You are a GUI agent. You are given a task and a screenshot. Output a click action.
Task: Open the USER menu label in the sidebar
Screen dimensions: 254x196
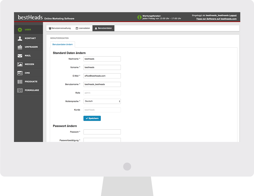coord(28,30)
